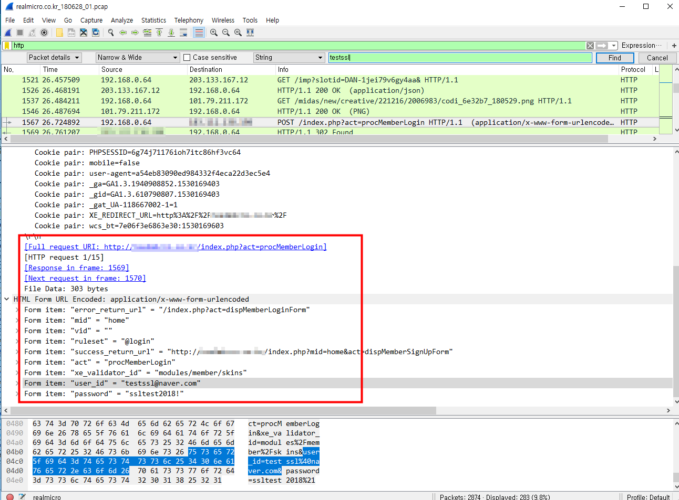
Task: Zoom out the main window text
Action: click(x=226, y=33)
